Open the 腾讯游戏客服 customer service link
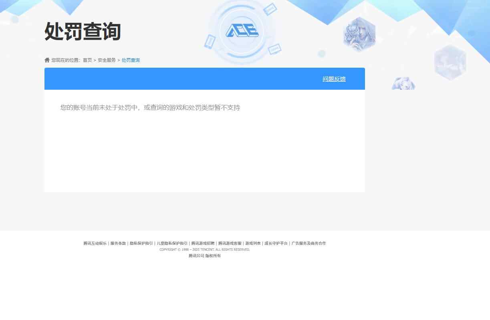The height and width of the screenshot is (320, 490). point(230,243)
